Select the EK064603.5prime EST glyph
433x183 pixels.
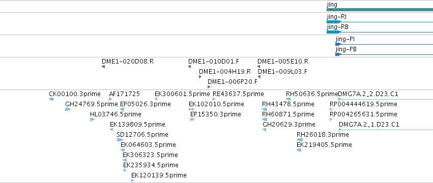(x=123, y=150)
